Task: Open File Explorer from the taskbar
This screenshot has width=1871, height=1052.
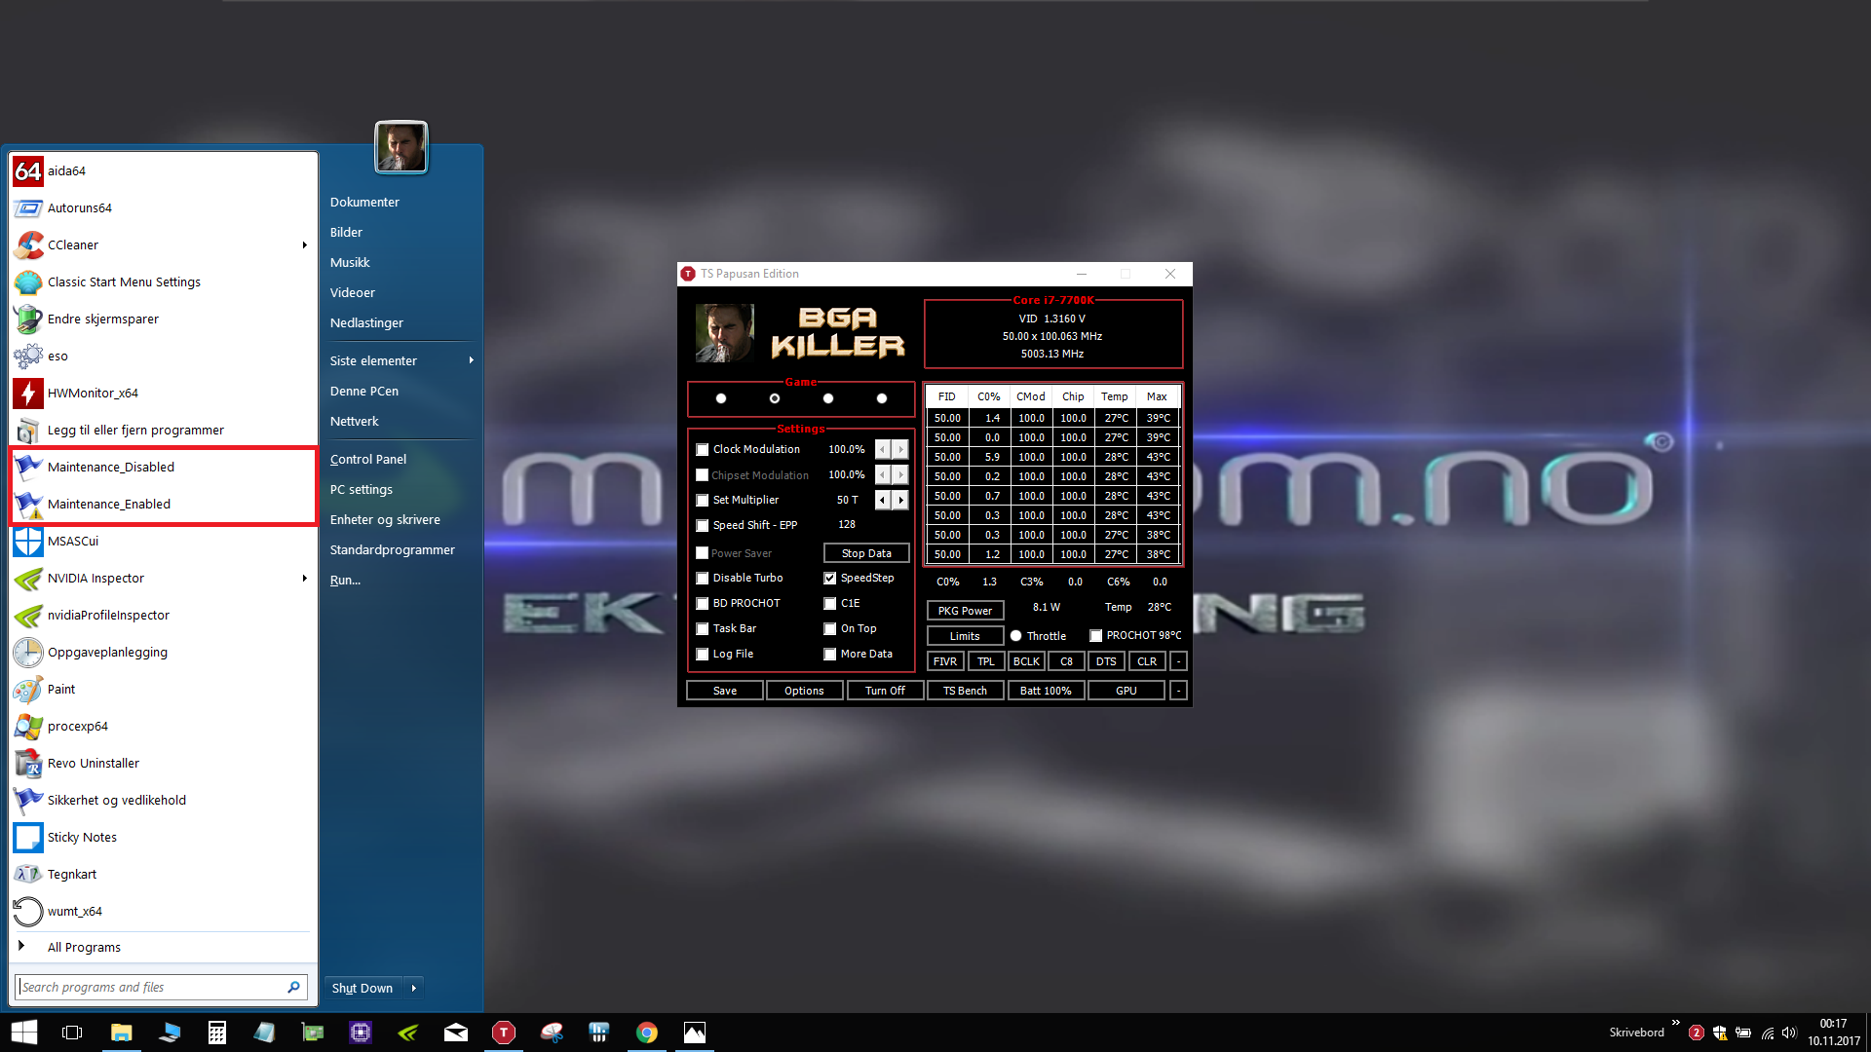Action: coord(121,1033)
